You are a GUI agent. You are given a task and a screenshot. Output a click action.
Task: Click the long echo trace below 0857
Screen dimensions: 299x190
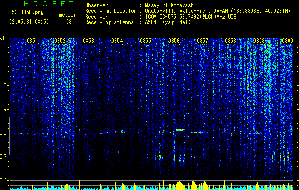(200, 132)
